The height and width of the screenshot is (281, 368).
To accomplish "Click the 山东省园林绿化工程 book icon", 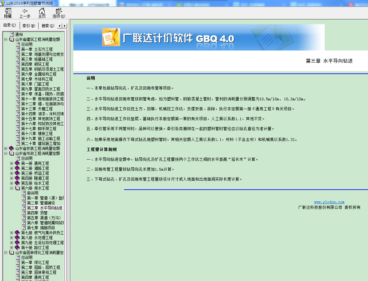I will pyautogui.click(x=11, y=252).
